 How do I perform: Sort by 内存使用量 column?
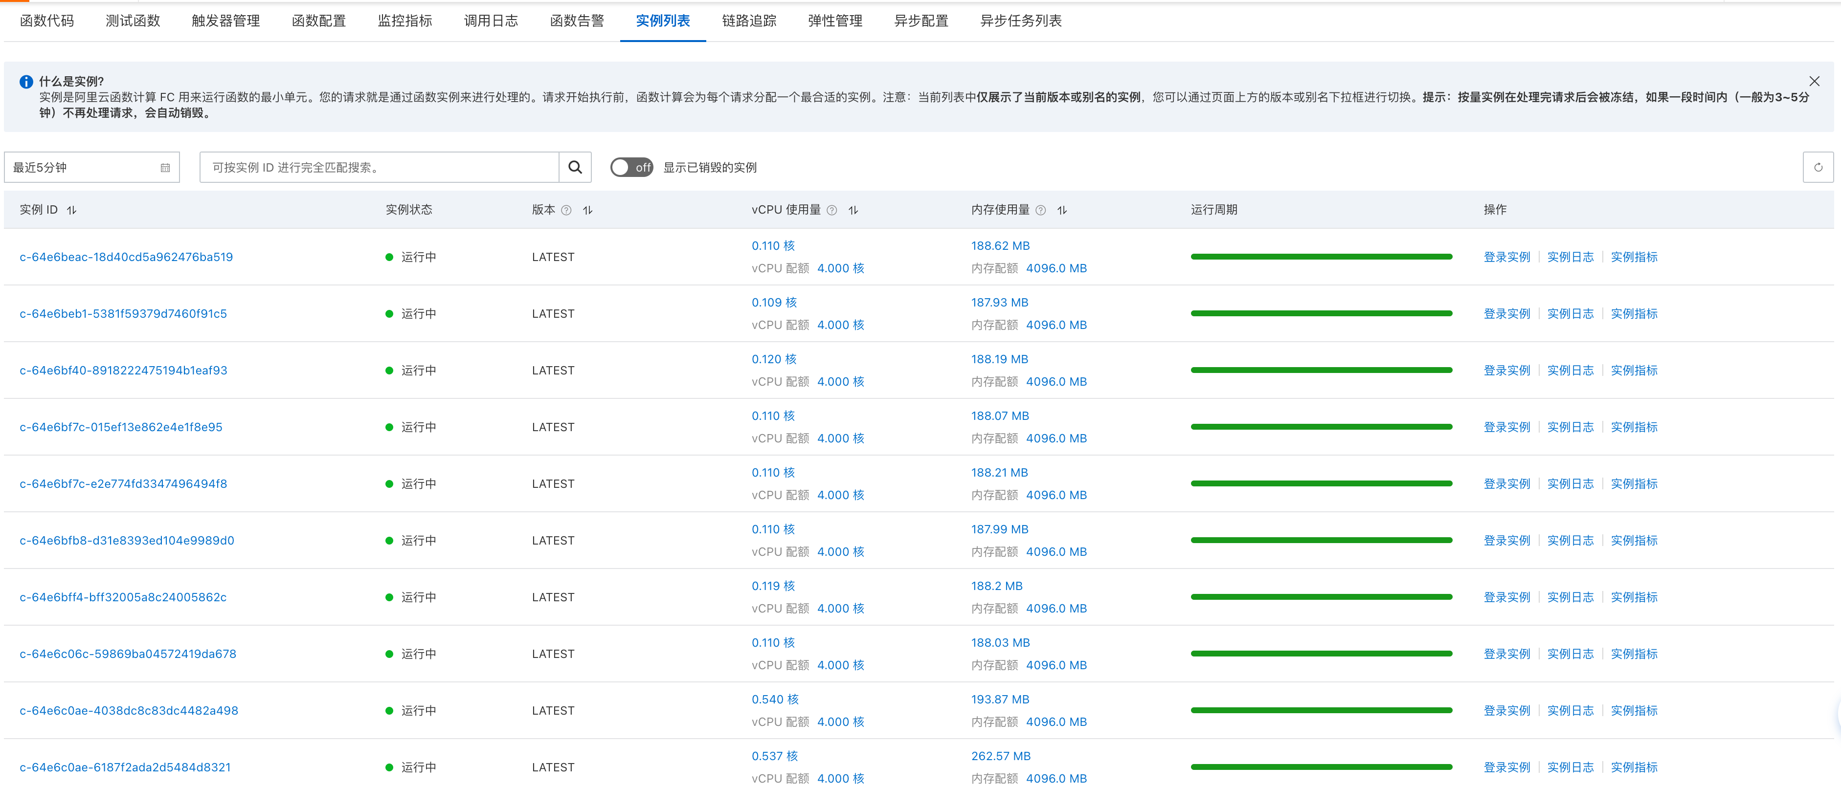coord(1062,210)
